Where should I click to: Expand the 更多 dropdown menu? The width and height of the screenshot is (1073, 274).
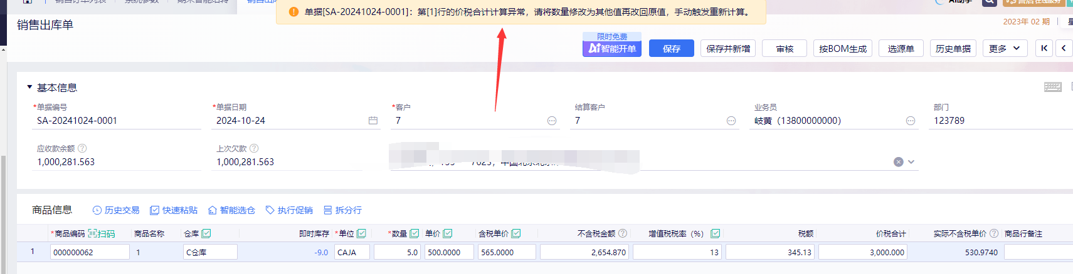point(1004,48)
